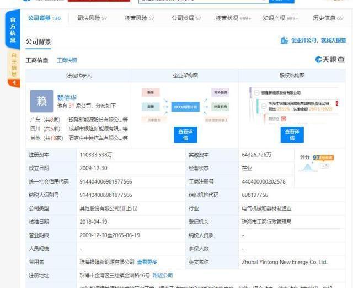Collapse the 珠海市银隆投资控股集团 equity node

coord(264,106)
